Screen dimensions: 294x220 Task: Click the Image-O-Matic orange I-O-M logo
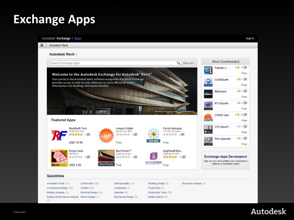coord(106,136)
